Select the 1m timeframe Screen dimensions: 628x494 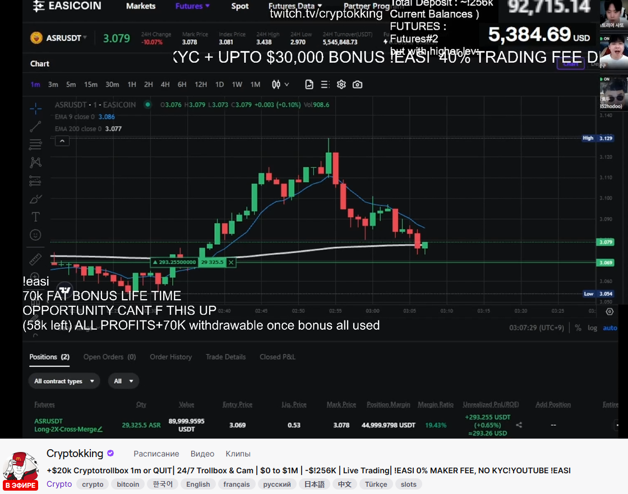click(35, 85)
